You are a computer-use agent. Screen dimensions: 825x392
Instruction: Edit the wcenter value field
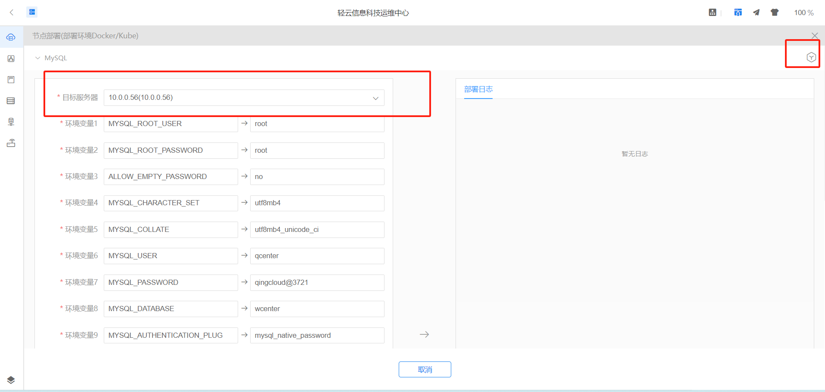coord(317,309)
